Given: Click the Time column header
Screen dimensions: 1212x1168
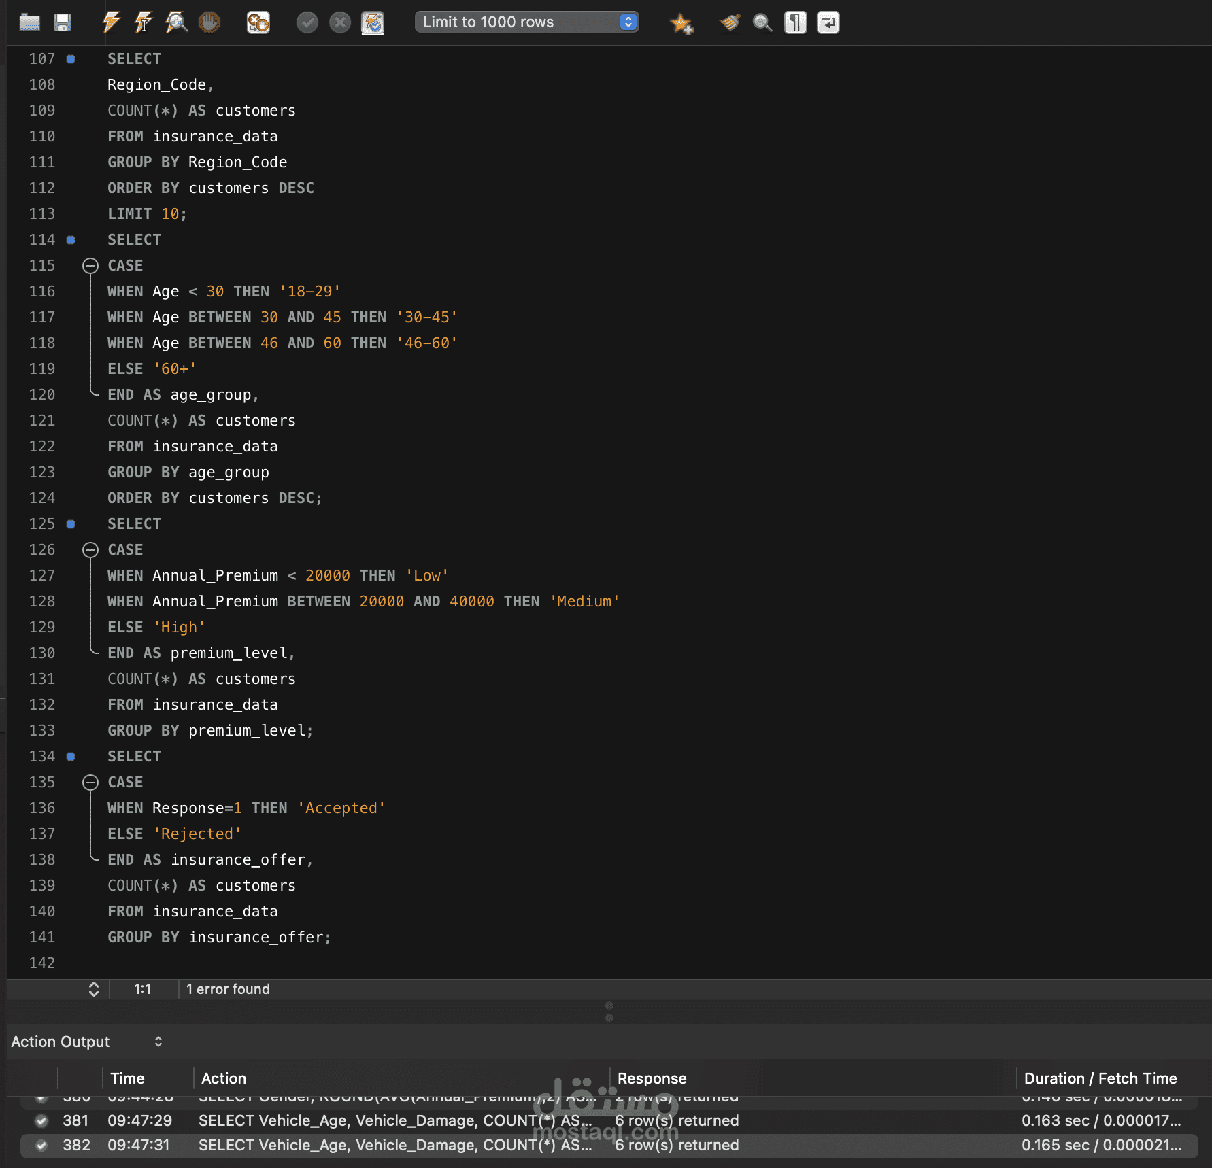Looking at the screenshot, I should click(127, 1078).
